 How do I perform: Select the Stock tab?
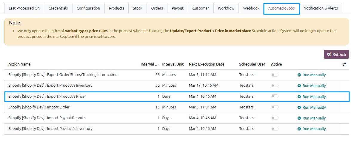(137, 8)
